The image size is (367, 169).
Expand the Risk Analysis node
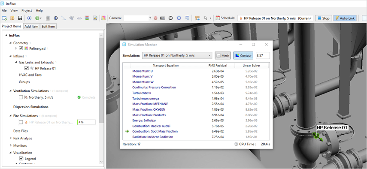[x=11, y=138]
